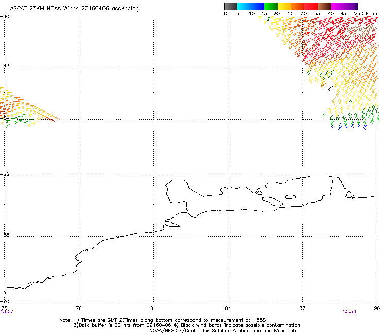Click the '90' longitude label
Viewport: 381px width, 334px height.
377,308
